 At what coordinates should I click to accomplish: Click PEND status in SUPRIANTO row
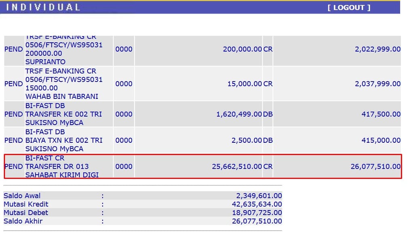(x=14, y=49)
